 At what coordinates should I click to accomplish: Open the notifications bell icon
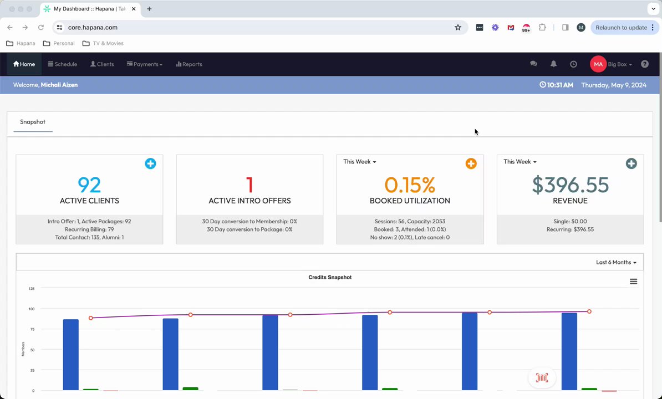(x=553, y=64)
